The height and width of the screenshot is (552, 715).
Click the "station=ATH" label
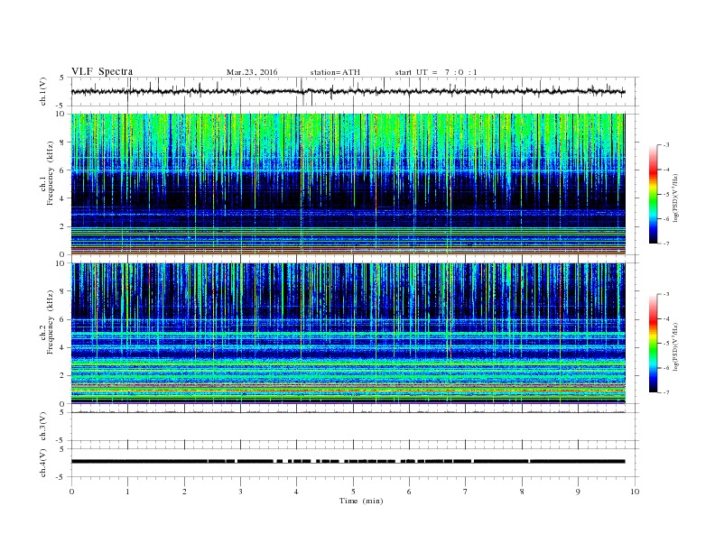click(335, 72)
